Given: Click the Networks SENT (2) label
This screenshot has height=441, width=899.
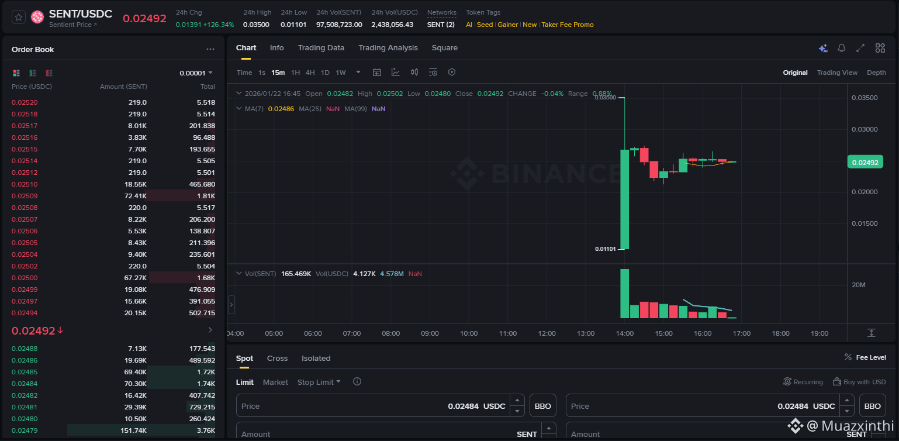Looking at the screenshot, I should click(441, 25).
